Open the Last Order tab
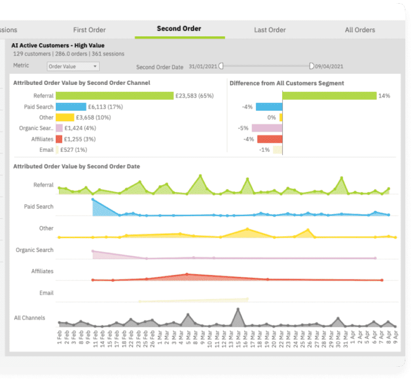Screen dimensions: 415x383 (270, 30)
